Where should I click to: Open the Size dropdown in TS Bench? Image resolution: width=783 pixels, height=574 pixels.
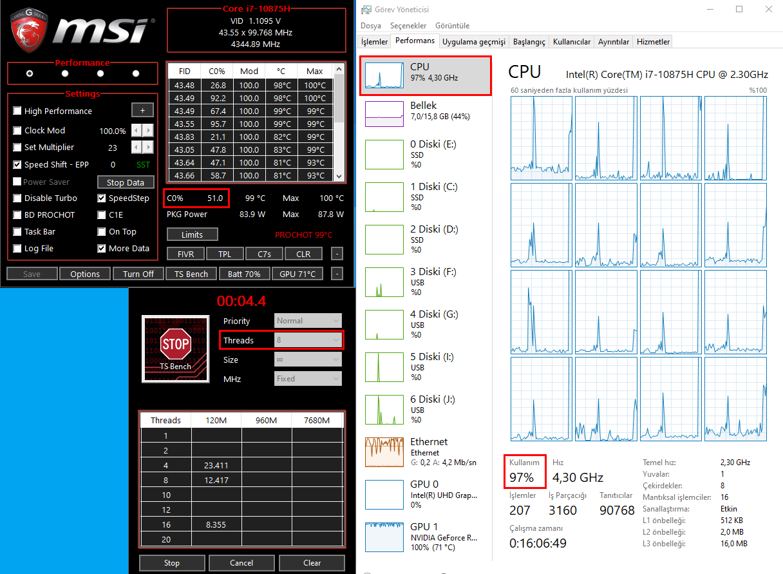(308, 359)
